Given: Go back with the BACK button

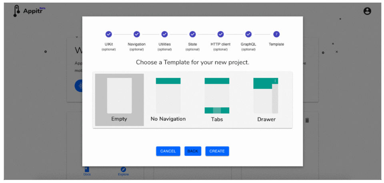Looking at the screenshot, I should pyautogui.click(x=193, y=151).
